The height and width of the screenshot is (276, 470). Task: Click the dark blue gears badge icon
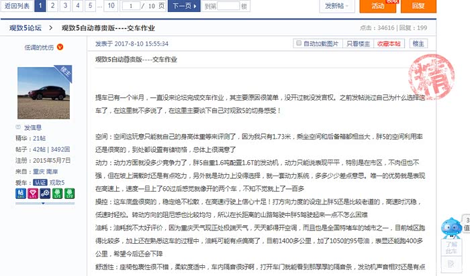click(x=45, y=193)
